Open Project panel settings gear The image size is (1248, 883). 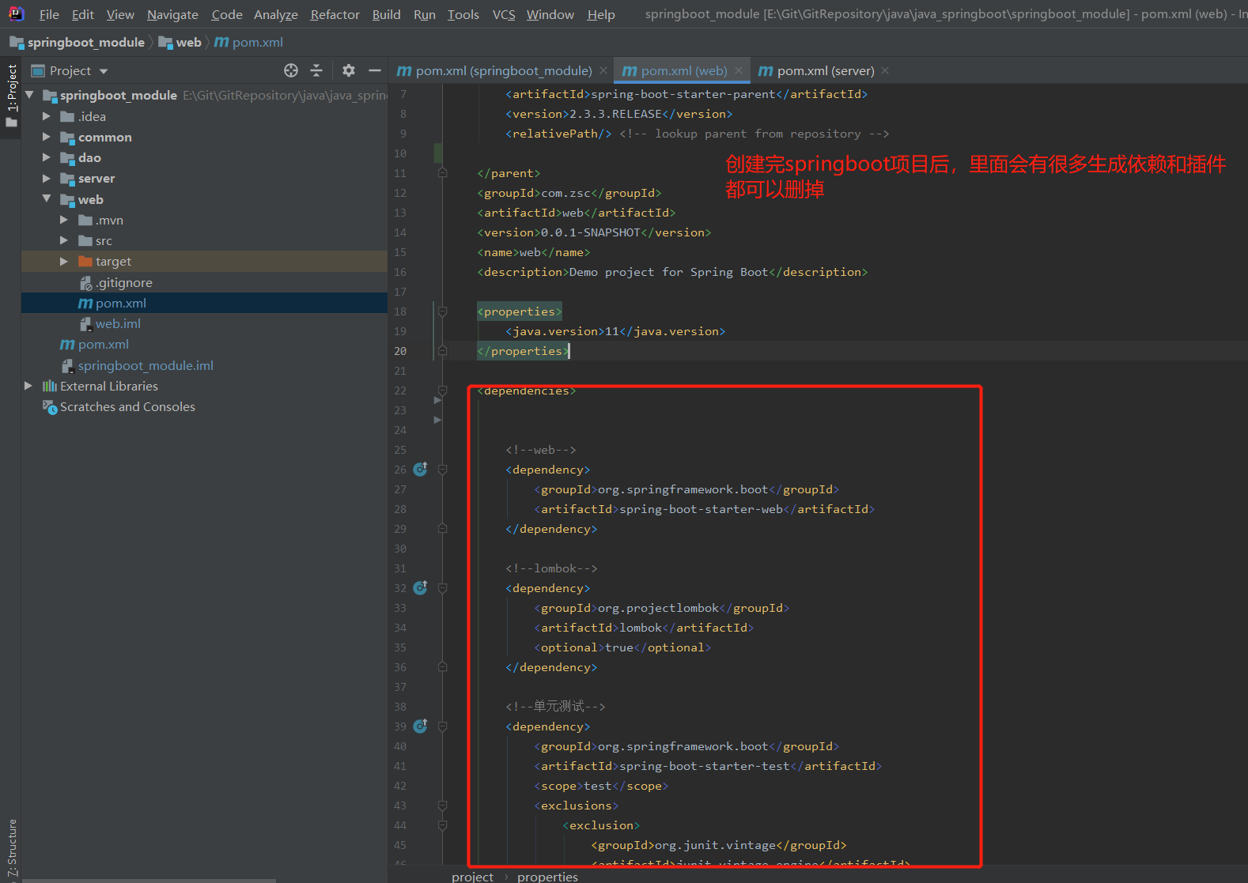click(x=349, y=70)
